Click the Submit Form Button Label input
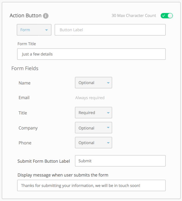The width and height of the screenshot is (182, 201). [x=120, y=161]
